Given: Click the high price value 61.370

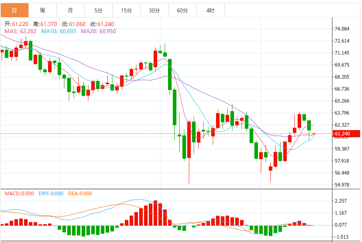Looking at the screenshot, I should [49, 24].
